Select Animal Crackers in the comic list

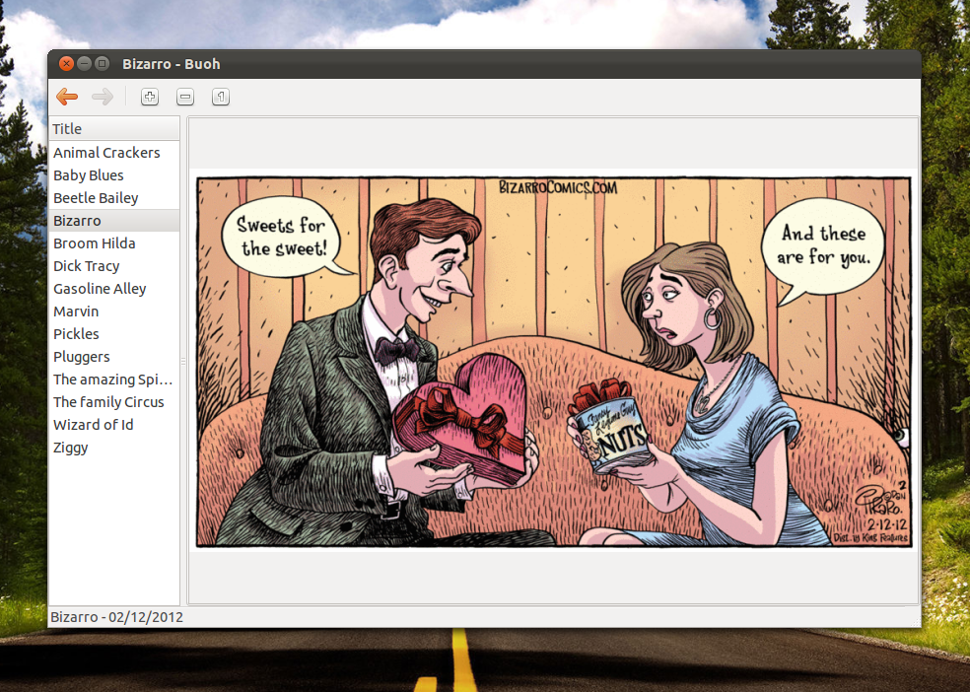(114, 153)
